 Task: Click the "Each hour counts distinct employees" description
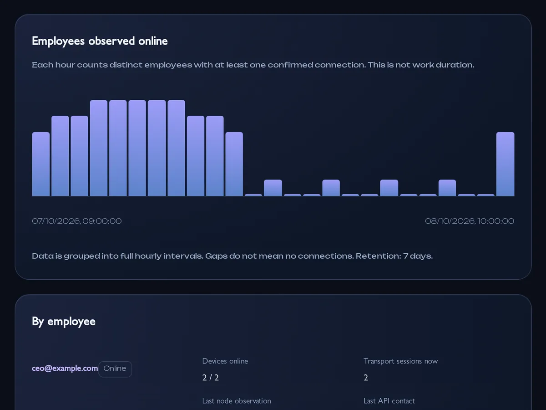pyautogui.click(x=253, y=65)
